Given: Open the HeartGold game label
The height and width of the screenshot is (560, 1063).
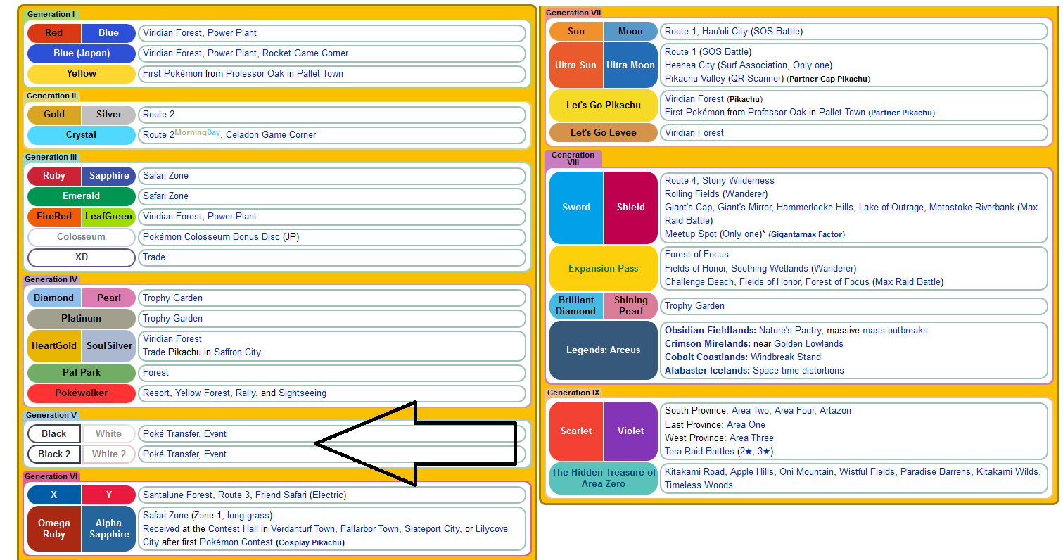Looking at the screenshot, I should (x=54, y=346).
